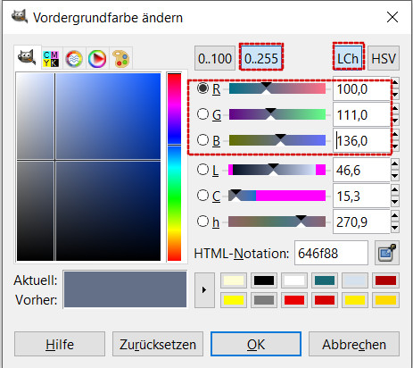This screenshot has height=368, width=413.
Task: Click the B value field showing 136,0
Action: pos(361,140)
